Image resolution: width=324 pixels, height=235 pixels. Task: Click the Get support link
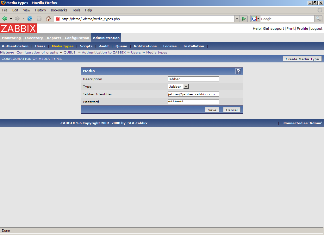click(274, 29)
